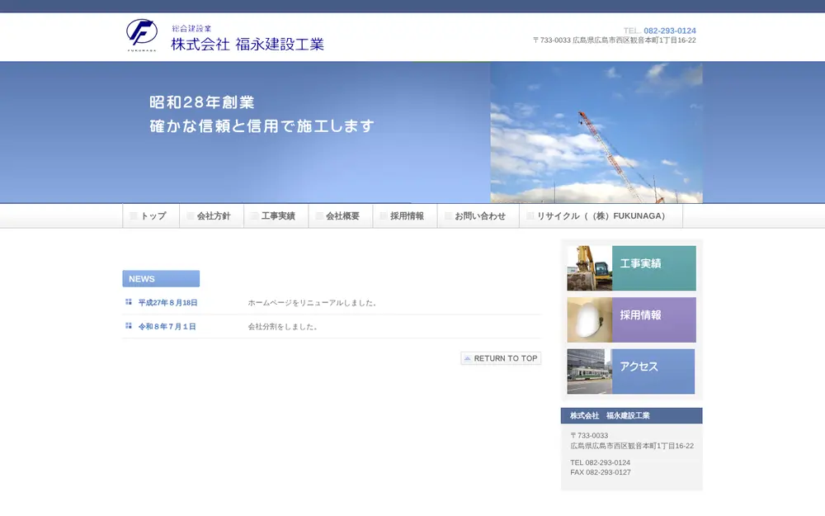Select the date 平成27年8月18日
The image size is (825, 516).
[x=167, y=303]
